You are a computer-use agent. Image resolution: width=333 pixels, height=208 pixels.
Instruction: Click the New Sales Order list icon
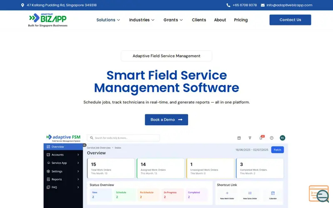tap(250, 193)
